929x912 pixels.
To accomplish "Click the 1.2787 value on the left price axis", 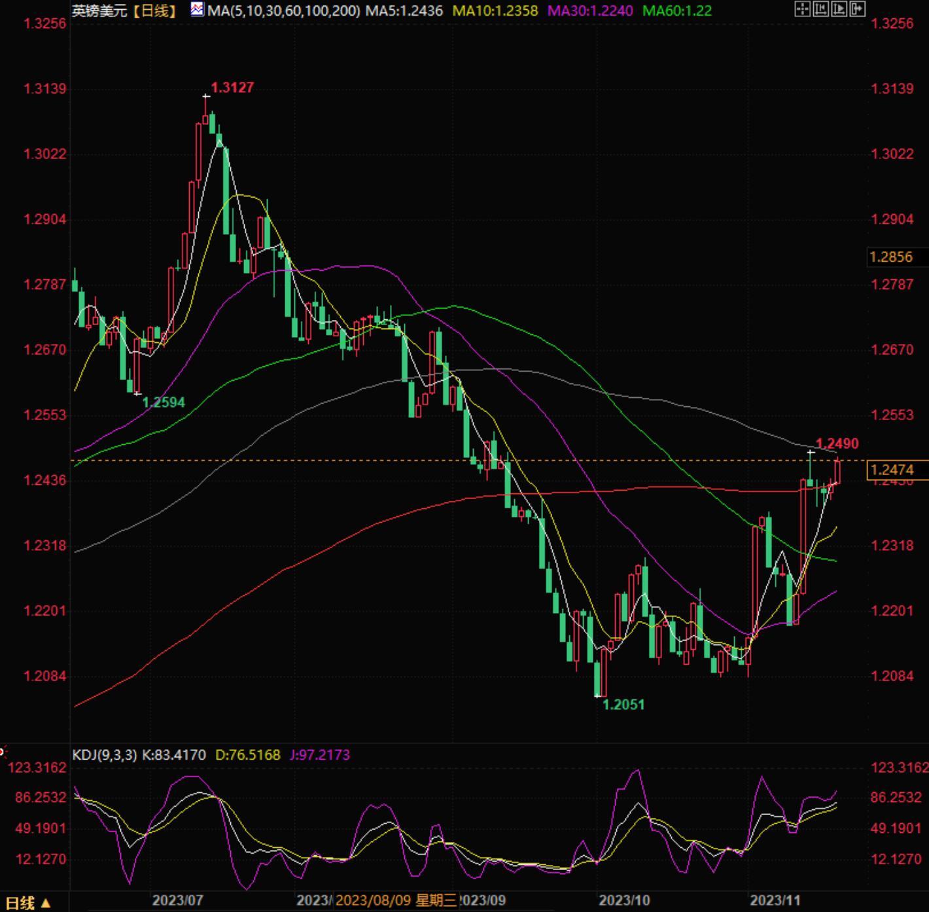I will 45,285.
